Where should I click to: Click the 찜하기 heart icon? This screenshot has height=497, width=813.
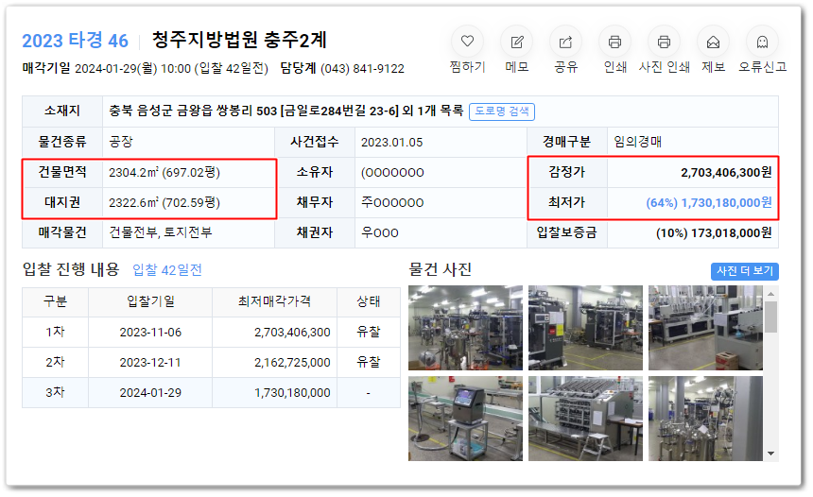tap(467, 42)
